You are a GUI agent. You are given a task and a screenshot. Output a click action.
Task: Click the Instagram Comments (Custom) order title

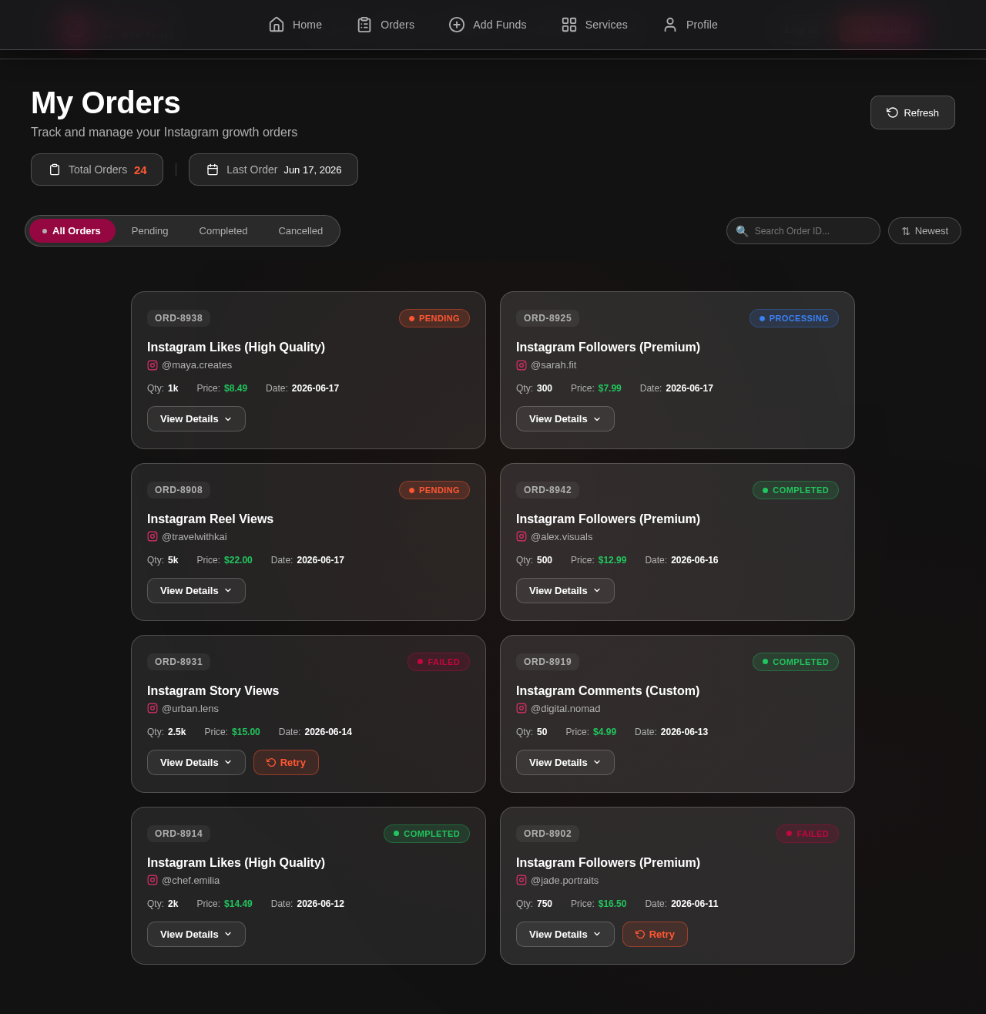[x=608, y=691]
